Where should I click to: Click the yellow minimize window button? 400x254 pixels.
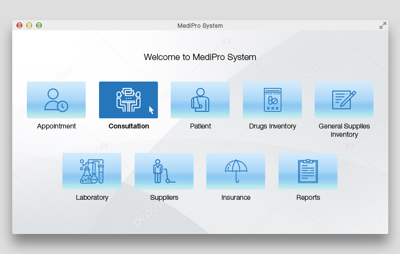[29, 25]
